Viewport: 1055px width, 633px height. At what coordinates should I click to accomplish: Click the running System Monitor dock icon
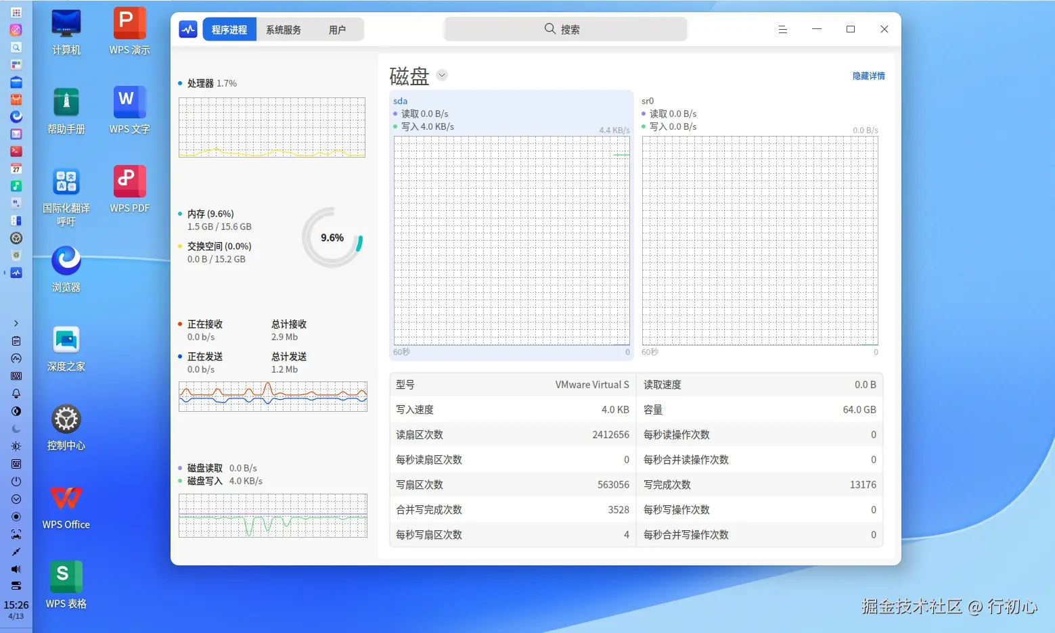(x=16, y=273)
